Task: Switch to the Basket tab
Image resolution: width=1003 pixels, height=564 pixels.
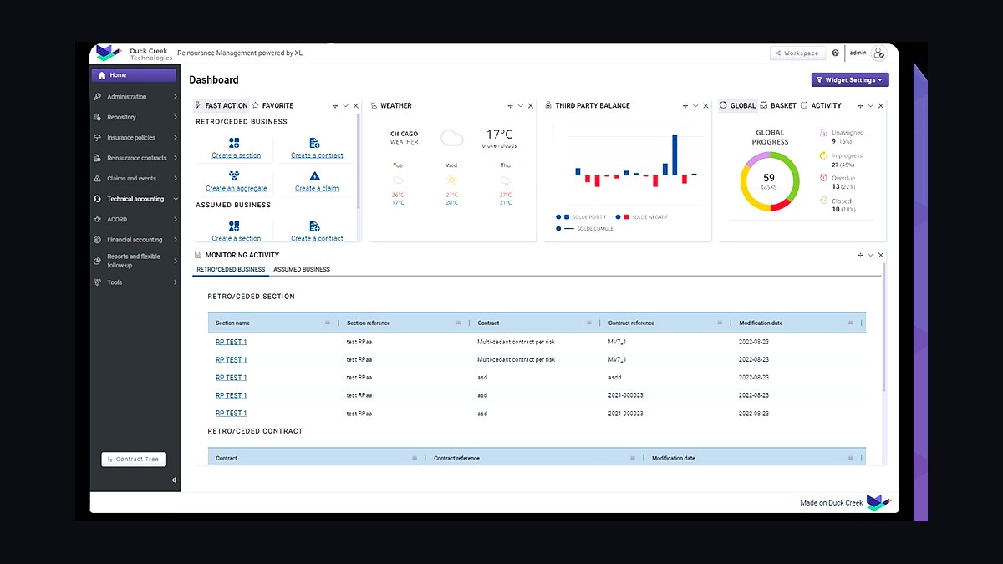Action: pyautogui.click(x=778, y=106)
